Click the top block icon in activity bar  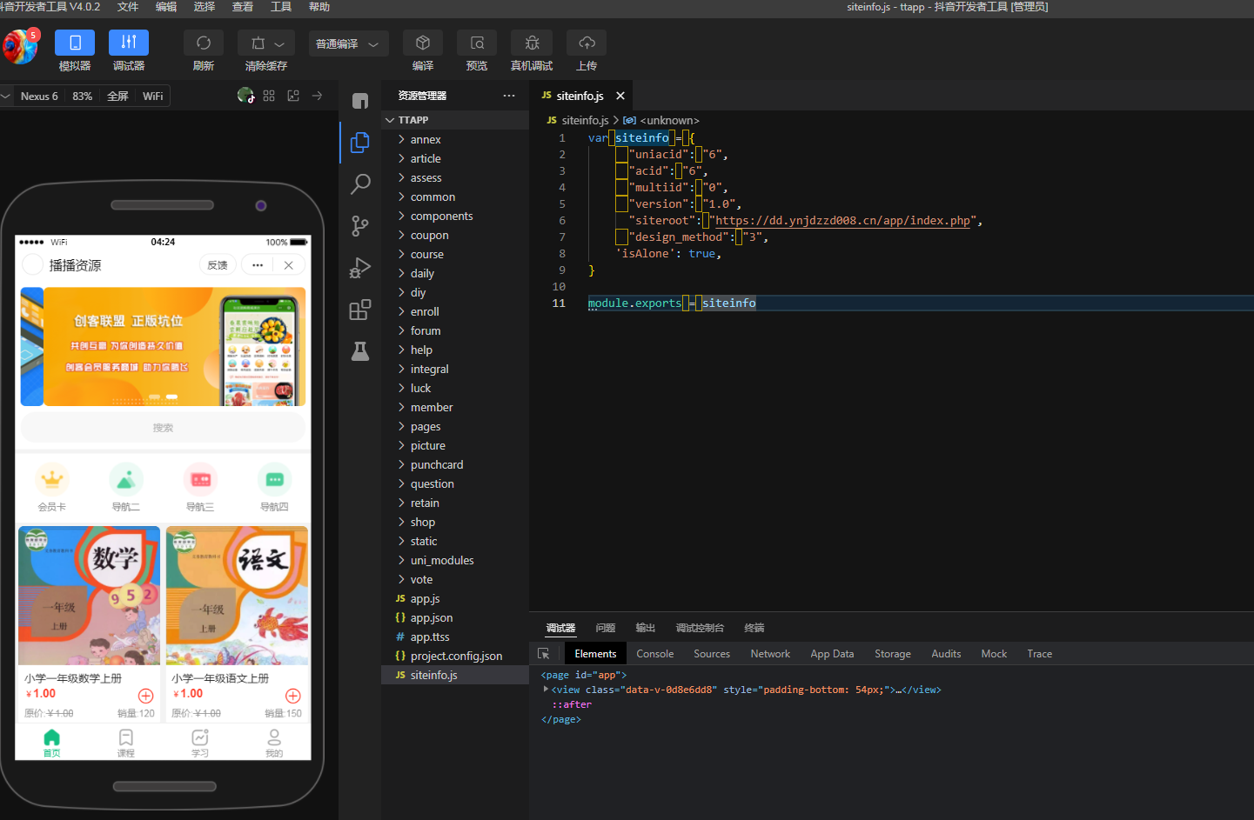360,101
